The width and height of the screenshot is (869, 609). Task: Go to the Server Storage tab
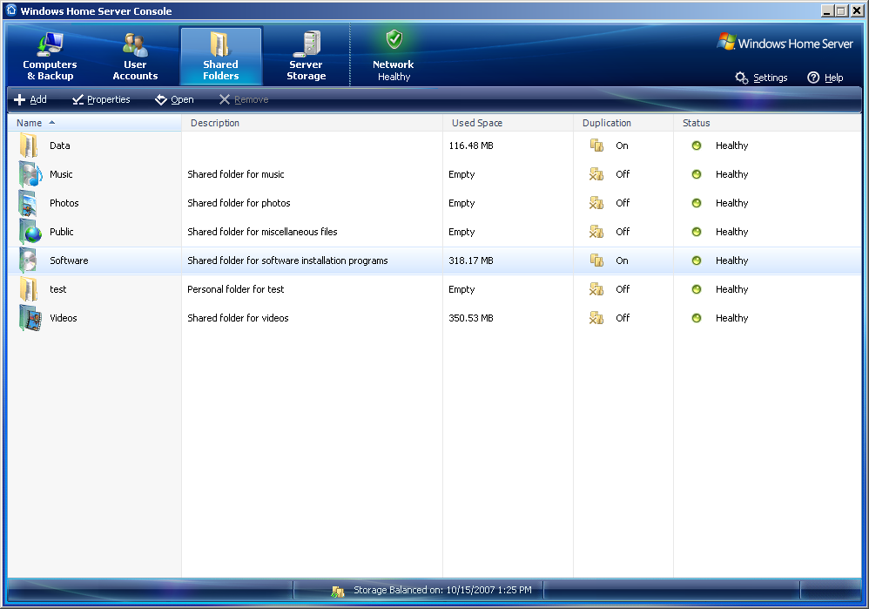point(306,57)
